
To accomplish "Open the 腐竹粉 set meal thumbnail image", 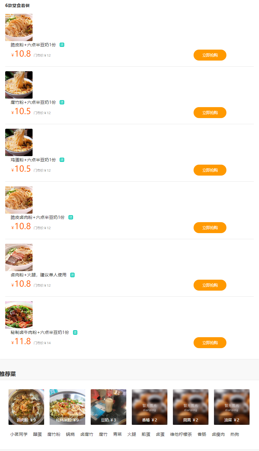I will (x=19, y=85).
